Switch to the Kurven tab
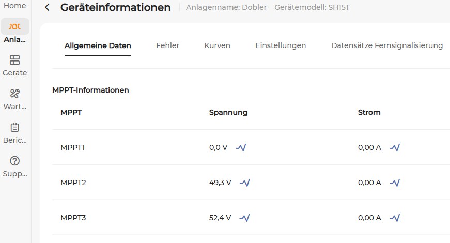Viewport: 450px width, 243px height. coord(218,45)
